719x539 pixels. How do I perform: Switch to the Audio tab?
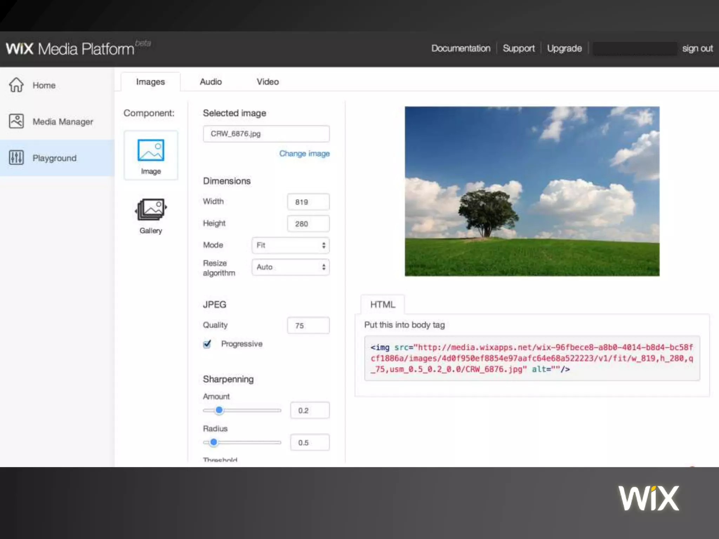[x=211, y=82]
